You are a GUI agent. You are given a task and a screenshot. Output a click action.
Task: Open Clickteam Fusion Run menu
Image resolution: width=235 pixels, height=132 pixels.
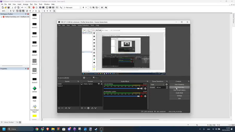[x=36, y=4]
